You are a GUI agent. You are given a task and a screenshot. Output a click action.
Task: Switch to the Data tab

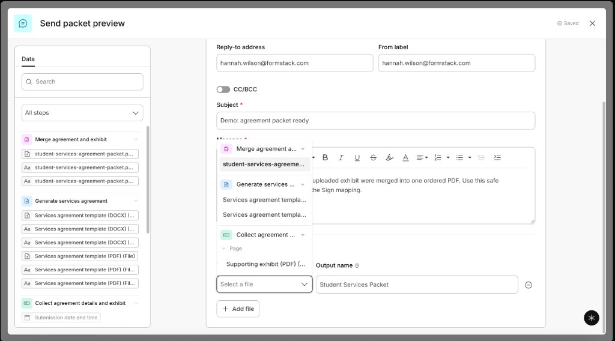click(x=28, y=59)
